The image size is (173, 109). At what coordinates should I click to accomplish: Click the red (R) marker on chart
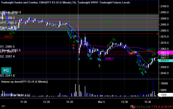[73, 45]
